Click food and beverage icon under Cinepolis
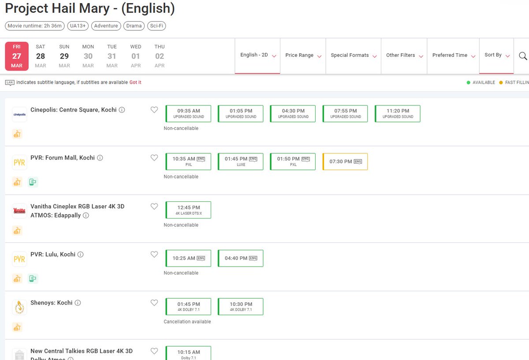 (x=17, y=134)
